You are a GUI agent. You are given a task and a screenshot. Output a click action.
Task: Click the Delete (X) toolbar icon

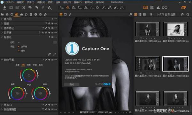[x=24, y=8]
